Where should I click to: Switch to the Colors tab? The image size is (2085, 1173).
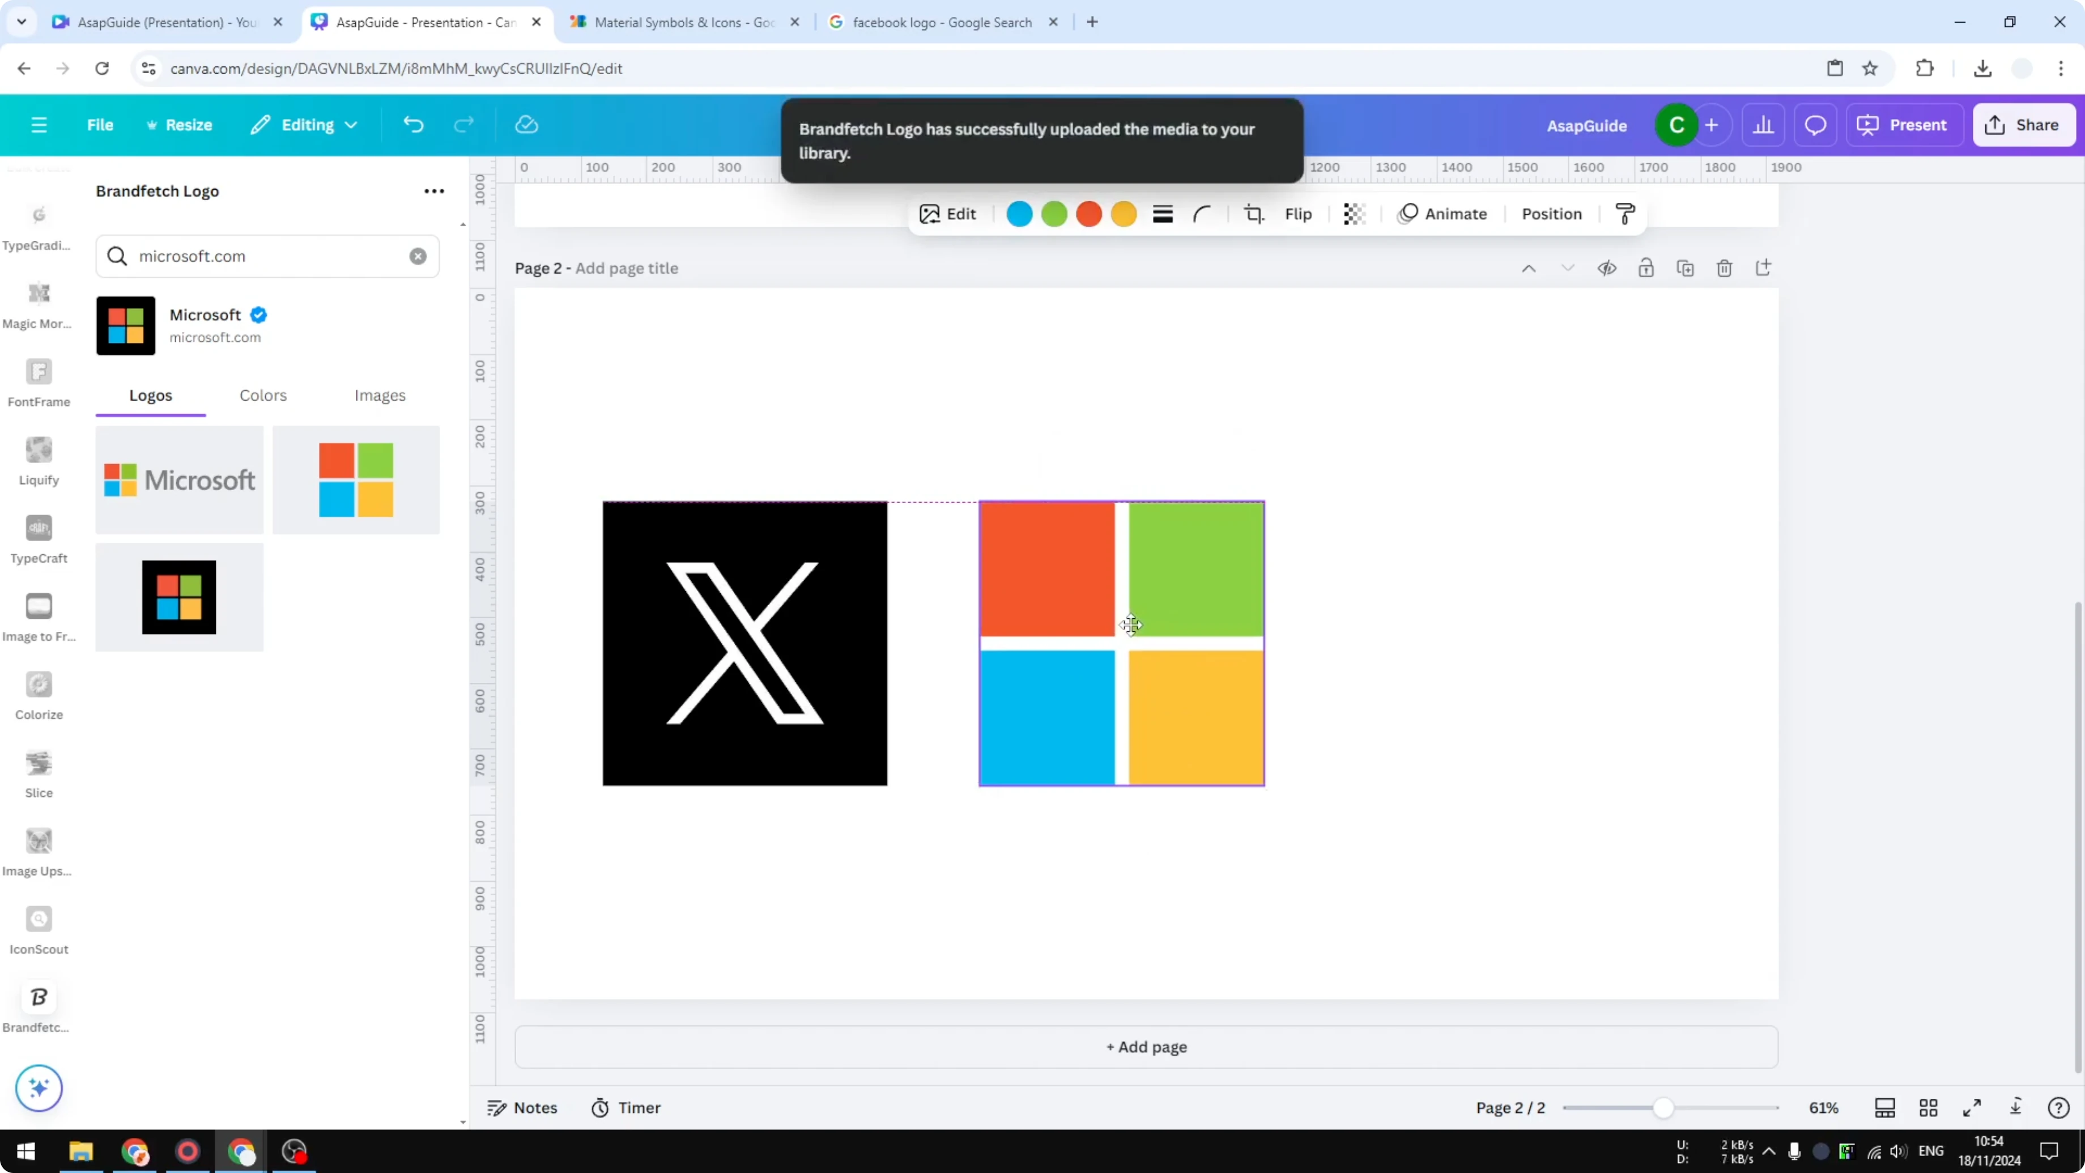coord(263,396)
